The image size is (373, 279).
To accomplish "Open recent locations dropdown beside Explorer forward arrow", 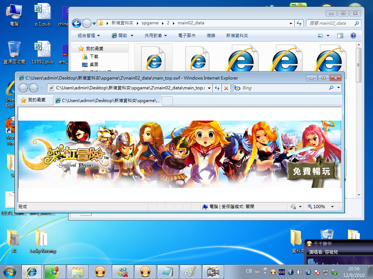I will (94, 24).
